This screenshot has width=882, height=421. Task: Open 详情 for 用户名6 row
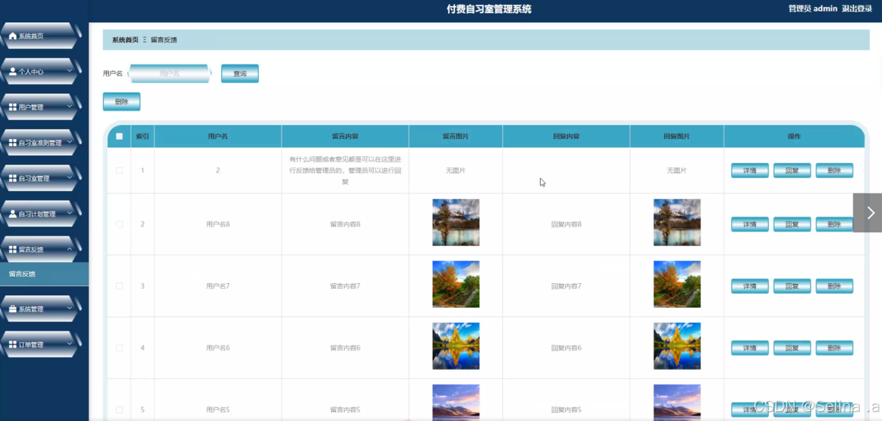[750, 348]
